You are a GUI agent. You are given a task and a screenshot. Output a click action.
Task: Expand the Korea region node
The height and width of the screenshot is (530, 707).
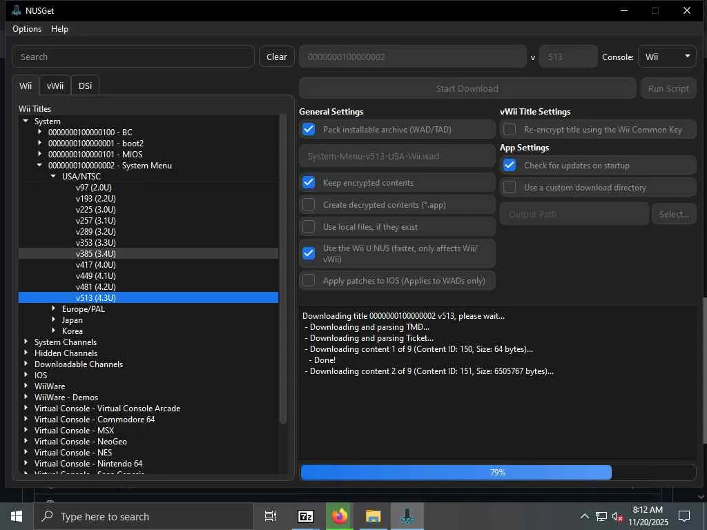coord(53,331)
